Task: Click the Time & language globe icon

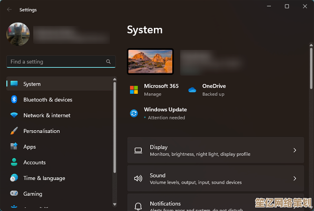Action: (x=14, y=178)
